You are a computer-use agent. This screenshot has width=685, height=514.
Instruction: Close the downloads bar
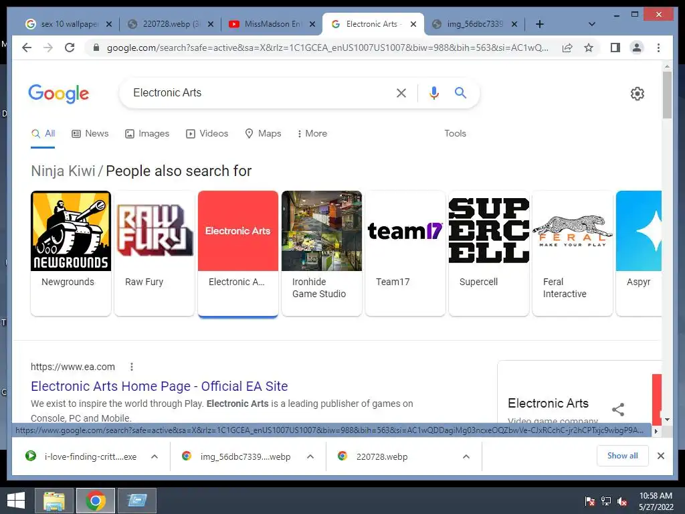point(661,456)
